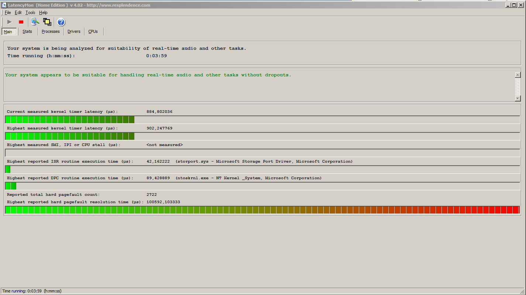The image size is (526, 295).
Task: Click the yellow windows toolbar icon
Action: point(47,22)
